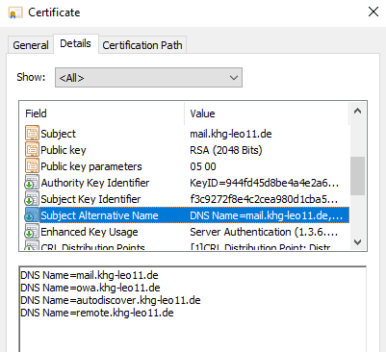Viewport: 386px width, 352px height.
Task: Select the Details tab
Action: click(76, 43)
